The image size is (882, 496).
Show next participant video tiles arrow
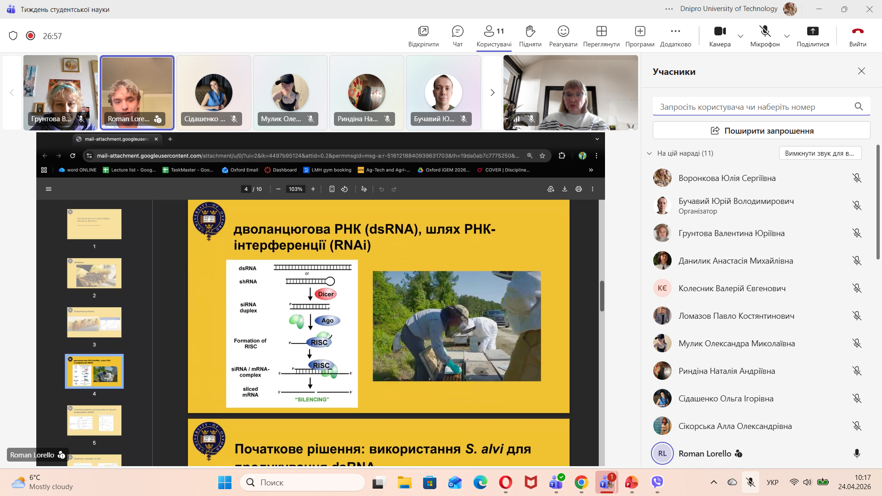pyautogui.click(x=492, y=93)
